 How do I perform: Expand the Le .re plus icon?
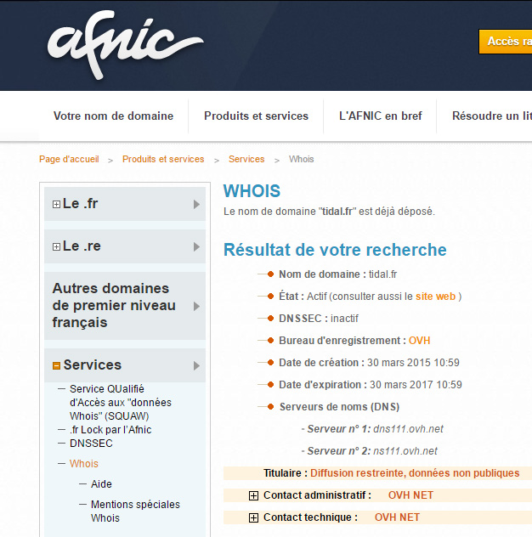(x=56, y=247)
